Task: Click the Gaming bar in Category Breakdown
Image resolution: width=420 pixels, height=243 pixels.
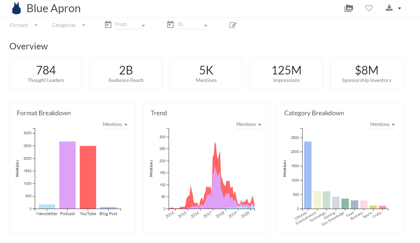Action: click(336, 203)
